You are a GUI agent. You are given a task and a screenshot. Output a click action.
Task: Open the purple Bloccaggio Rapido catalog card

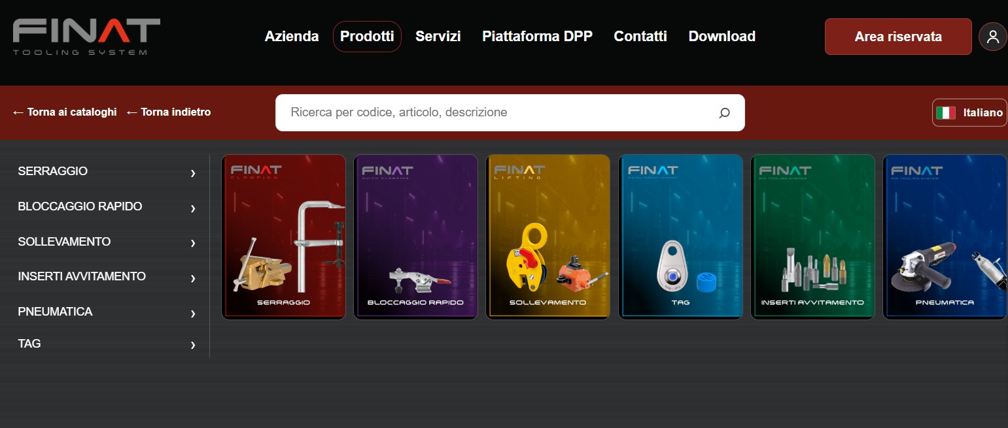click(415, 237)
